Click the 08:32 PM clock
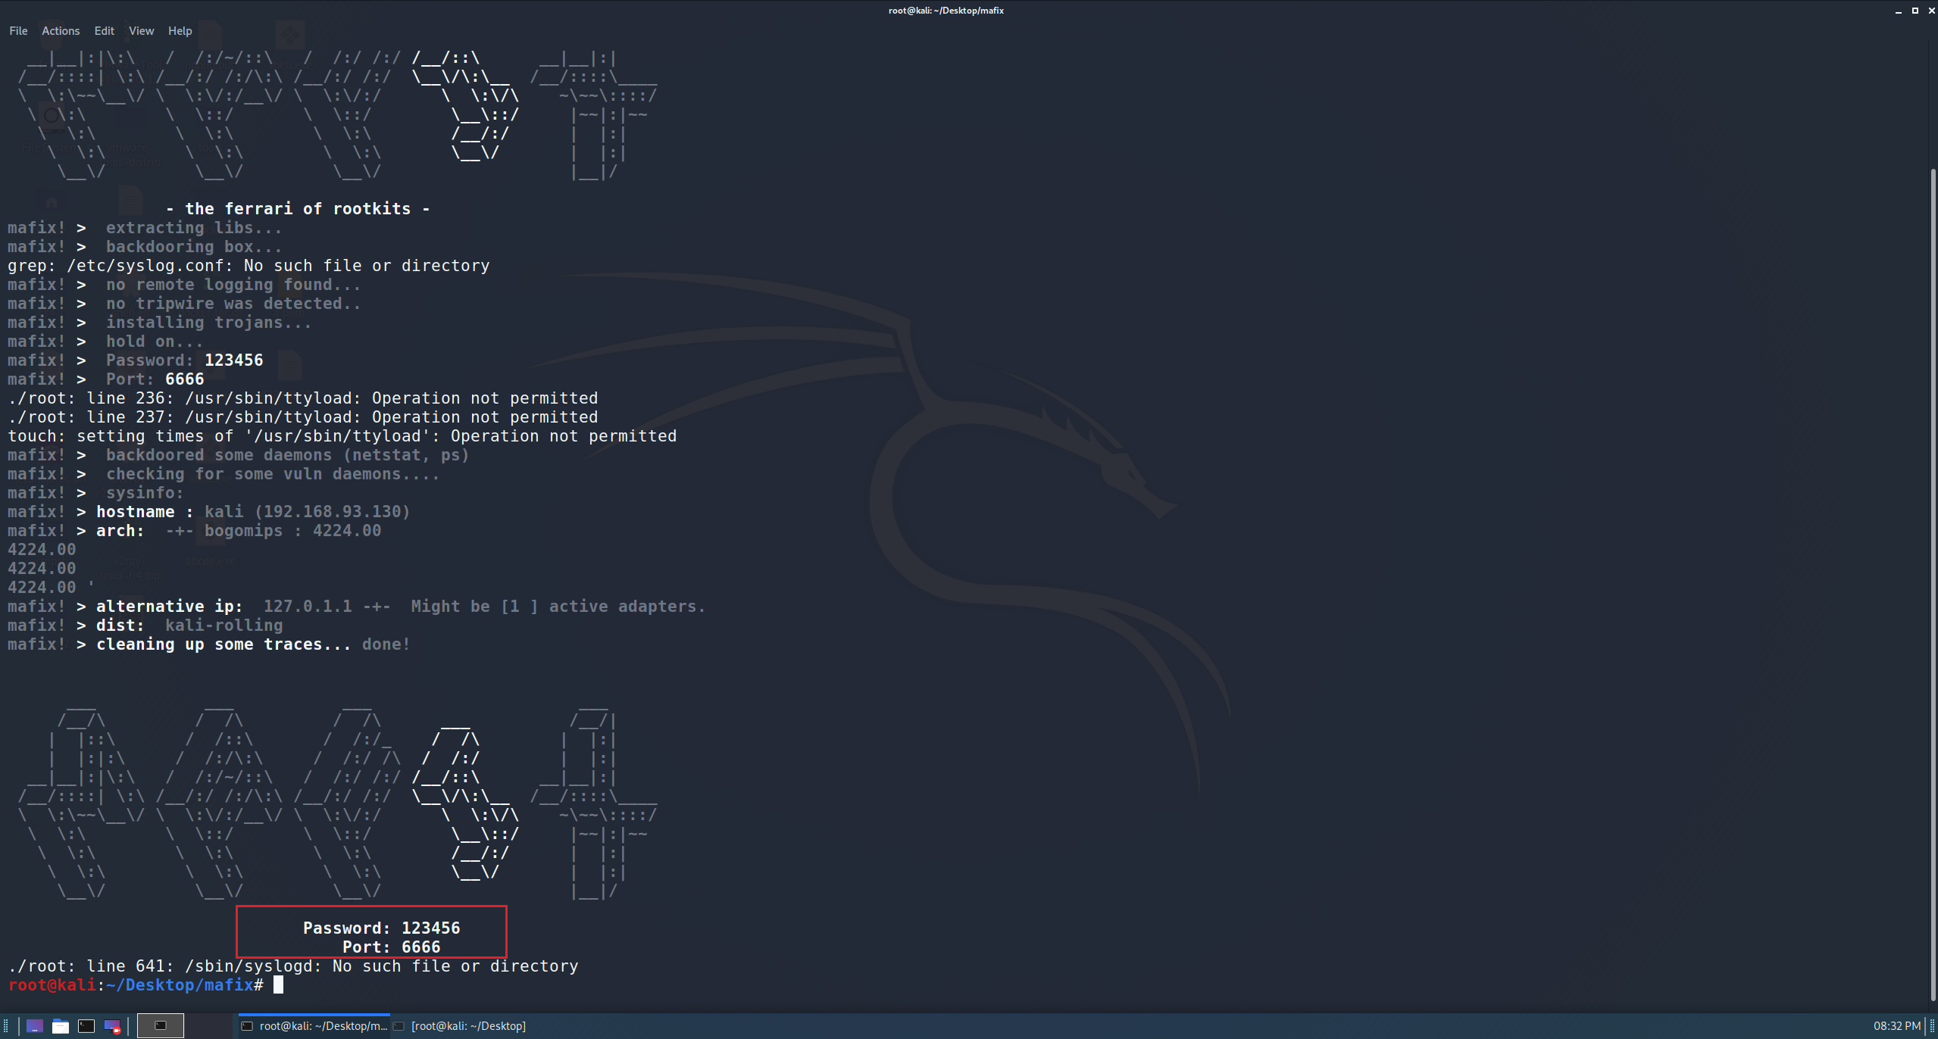The image size is (1938, 1039). click(1896, 1026)
